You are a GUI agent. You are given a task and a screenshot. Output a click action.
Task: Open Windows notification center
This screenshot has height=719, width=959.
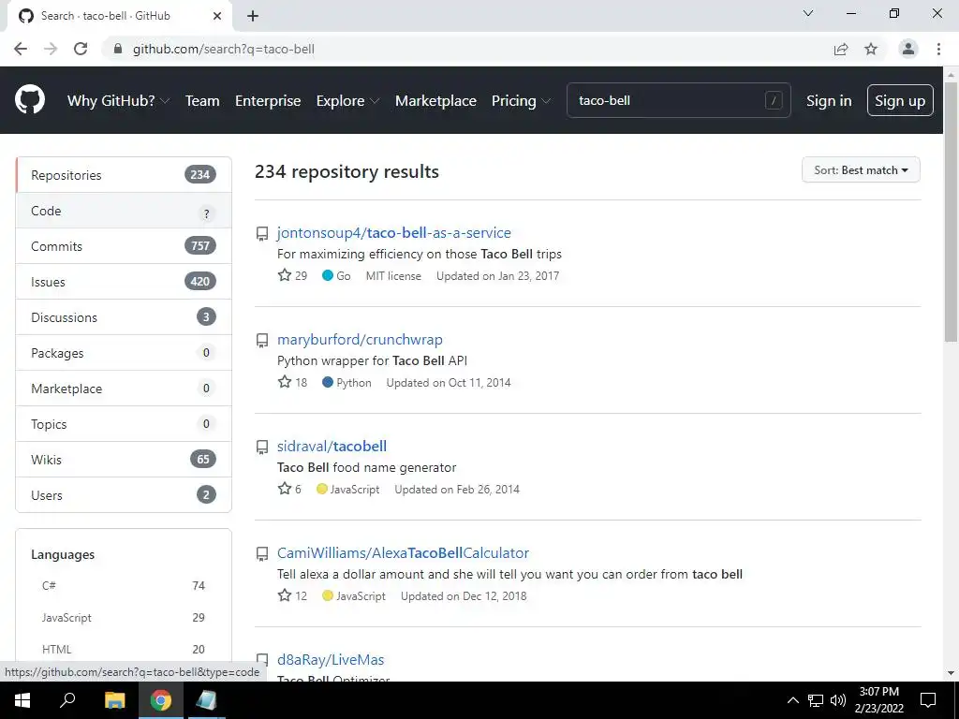pos(928,700)
